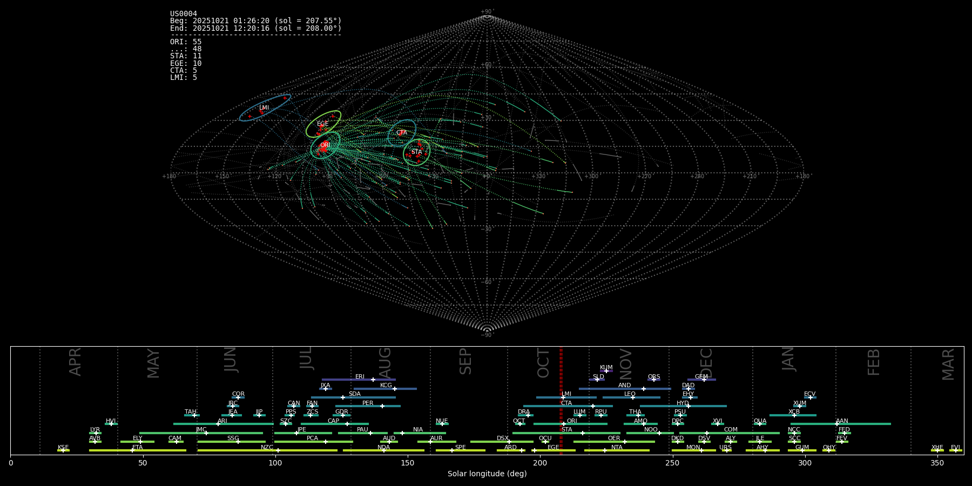Select the ETA shower label in timeline
Screen dimensions: 972x486
(138, 448)
